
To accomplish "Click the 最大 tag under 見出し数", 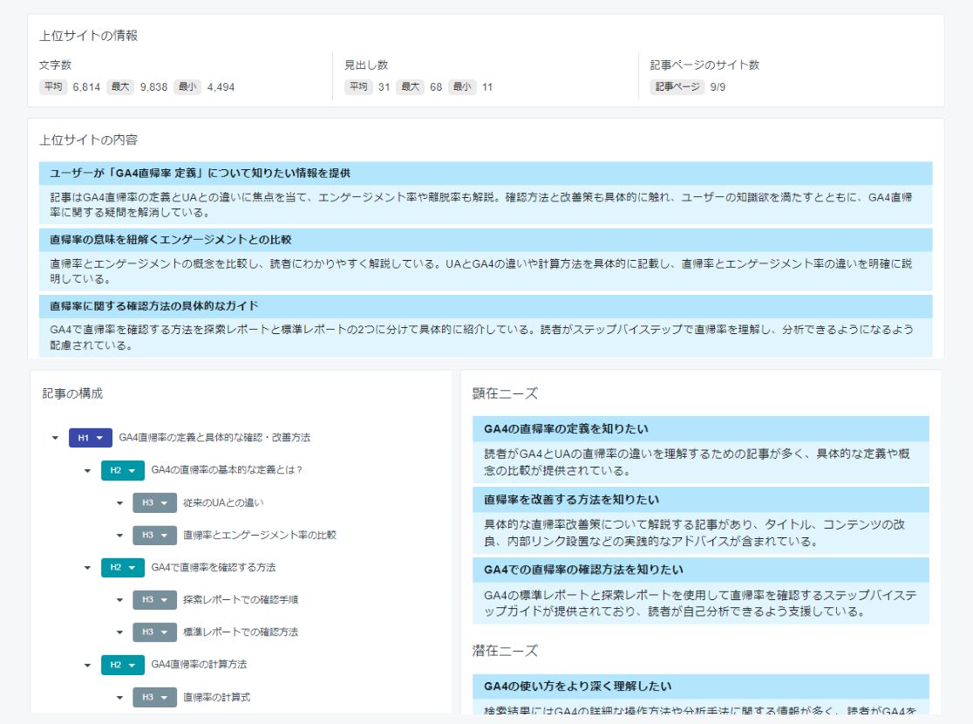I will pyautogui.click(x=409, y=86).
